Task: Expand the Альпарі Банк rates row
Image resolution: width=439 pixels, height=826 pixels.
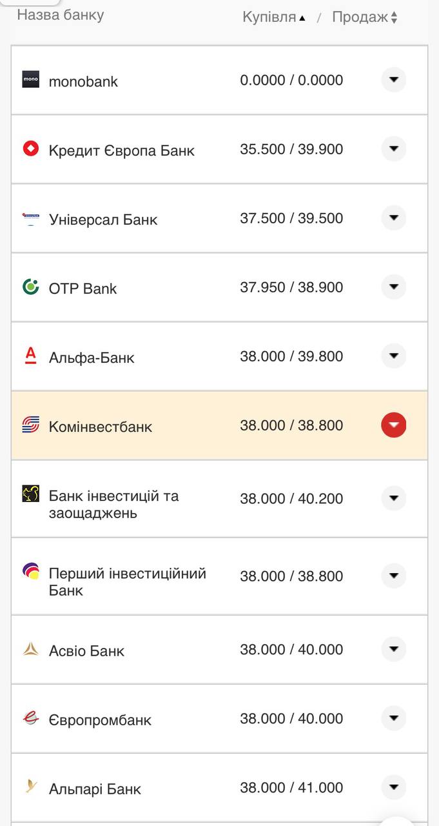Action: point(393,787)
